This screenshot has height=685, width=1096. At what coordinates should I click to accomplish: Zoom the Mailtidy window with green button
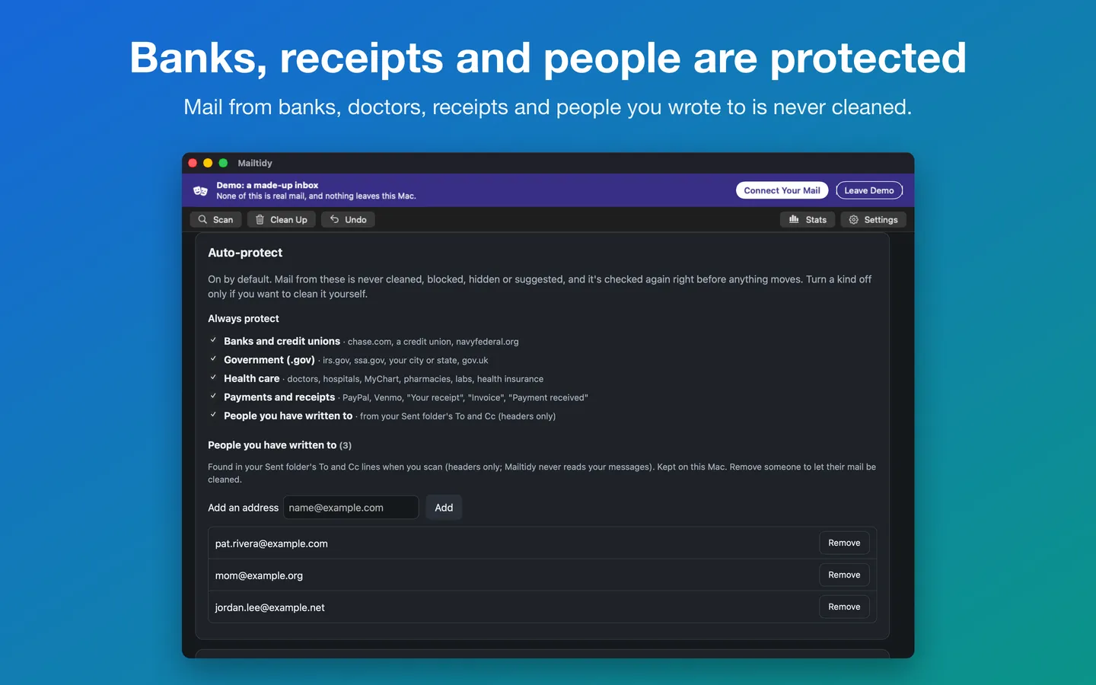coord(223,163)
